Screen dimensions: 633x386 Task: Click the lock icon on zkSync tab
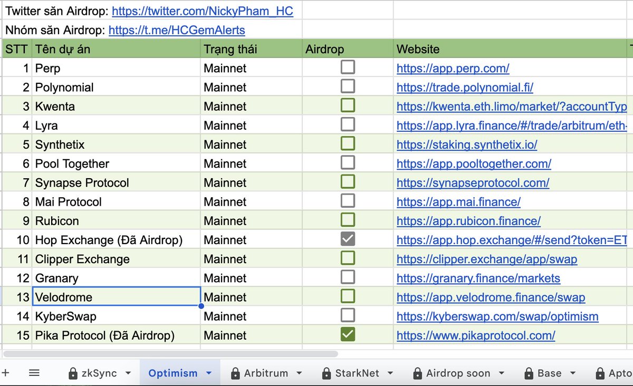73,373
